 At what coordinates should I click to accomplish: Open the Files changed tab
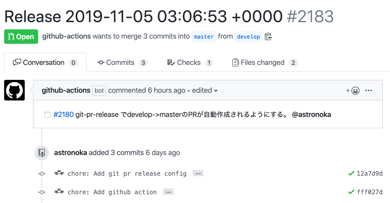(x=265, y=63)
